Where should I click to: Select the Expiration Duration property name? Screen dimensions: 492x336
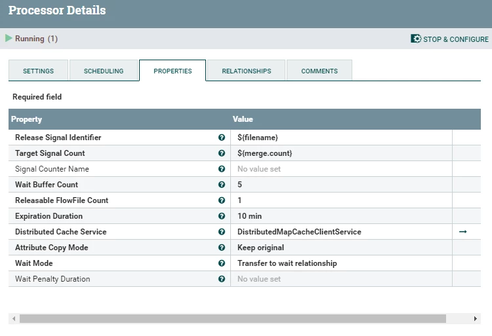pyautogui.click(x=49, y=216)
